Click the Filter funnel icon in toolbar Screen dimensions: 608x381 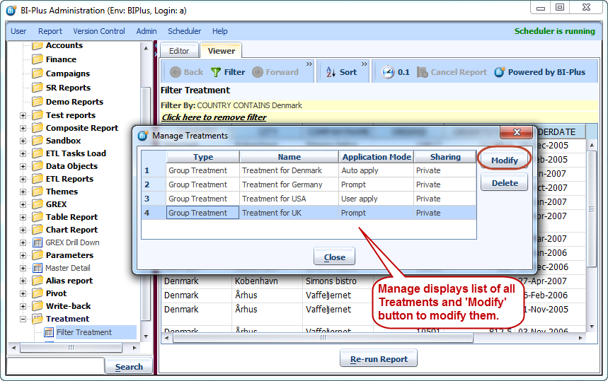click(x=216, y=72)
